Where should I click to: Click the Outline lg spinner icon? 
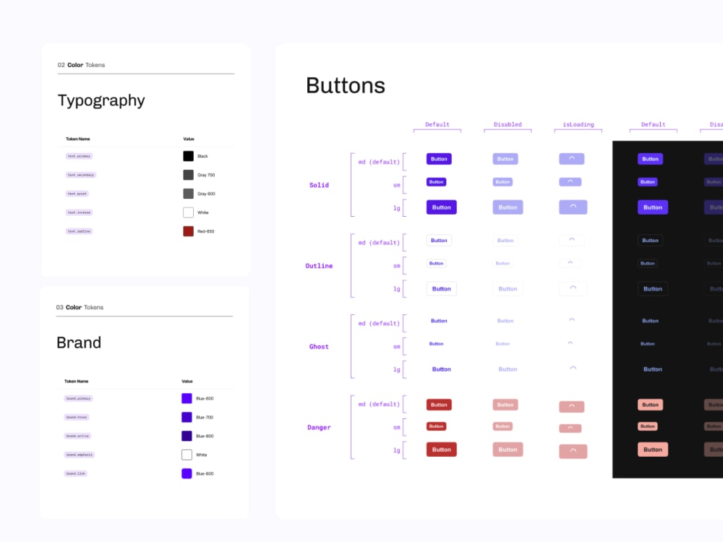[x=573, y=288]
